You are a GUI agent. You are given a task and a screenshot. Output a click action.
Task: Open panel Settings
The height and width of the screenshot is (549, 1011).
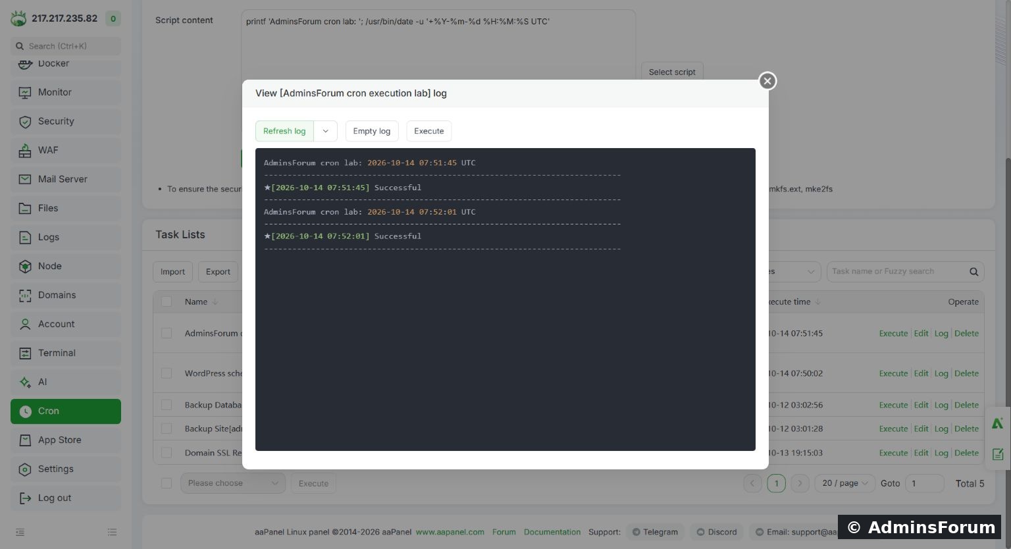tap(66, 469)
